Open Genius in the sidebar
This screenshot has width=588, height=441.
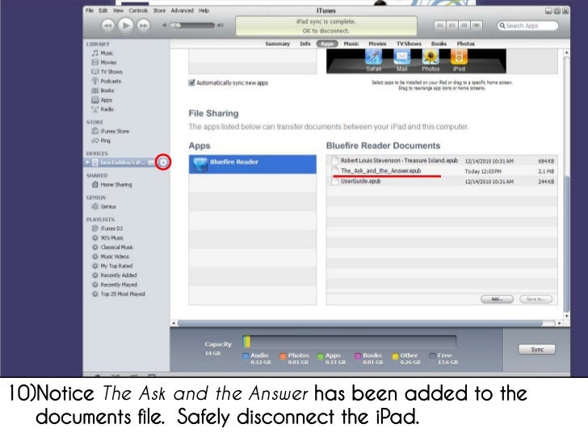pyautogui.click(x=104, y=206)
